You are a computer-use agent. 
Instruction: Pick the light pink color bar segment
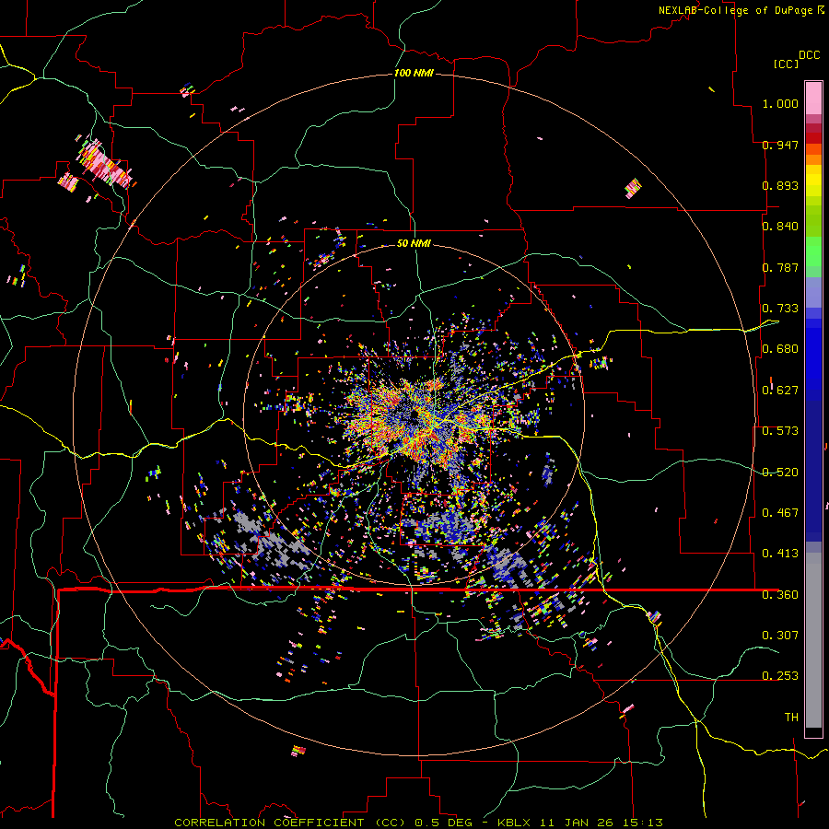pyautogui.click(x=813, y=98)
